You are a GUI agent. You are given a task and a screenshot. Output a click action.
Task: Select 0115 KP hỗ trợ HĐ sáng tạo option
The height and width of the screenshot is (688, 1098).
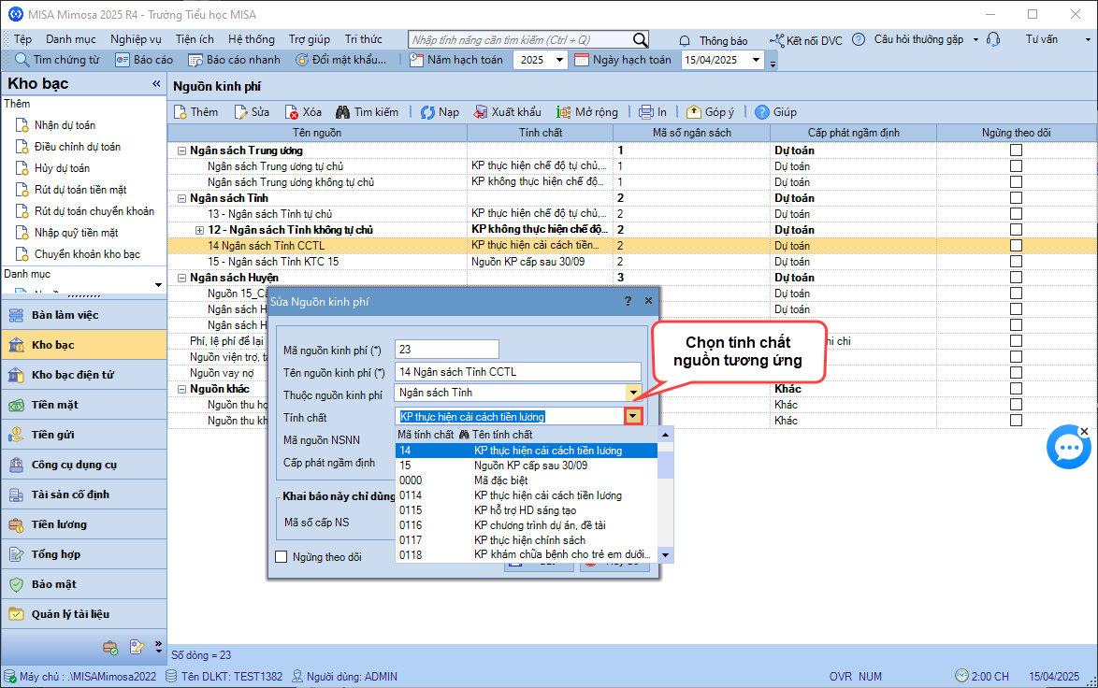527,510
